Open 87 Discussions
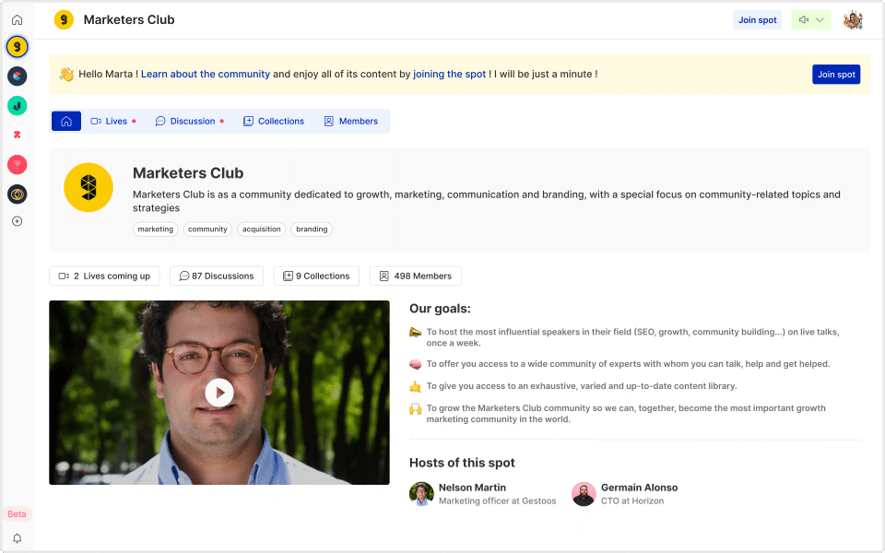Viewport: 885px width, 553px height. click(217, 276)
